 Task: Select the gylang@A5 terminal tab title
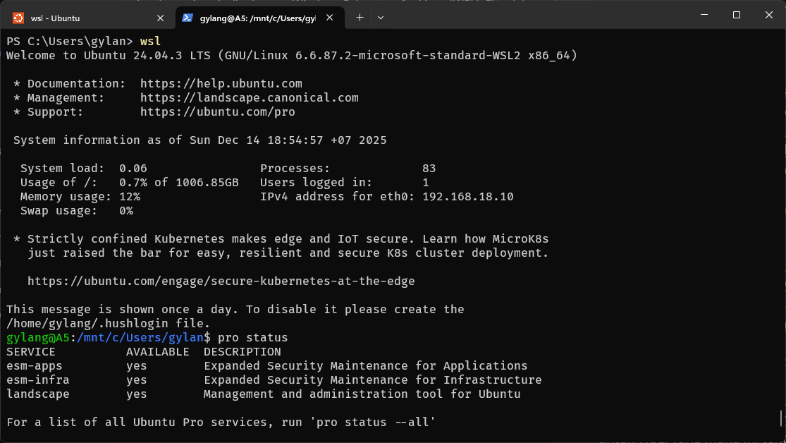pos(258,18)
